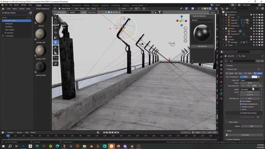
Task: Open Photoshop from the Windows taskbar
Action: (24, 146)
